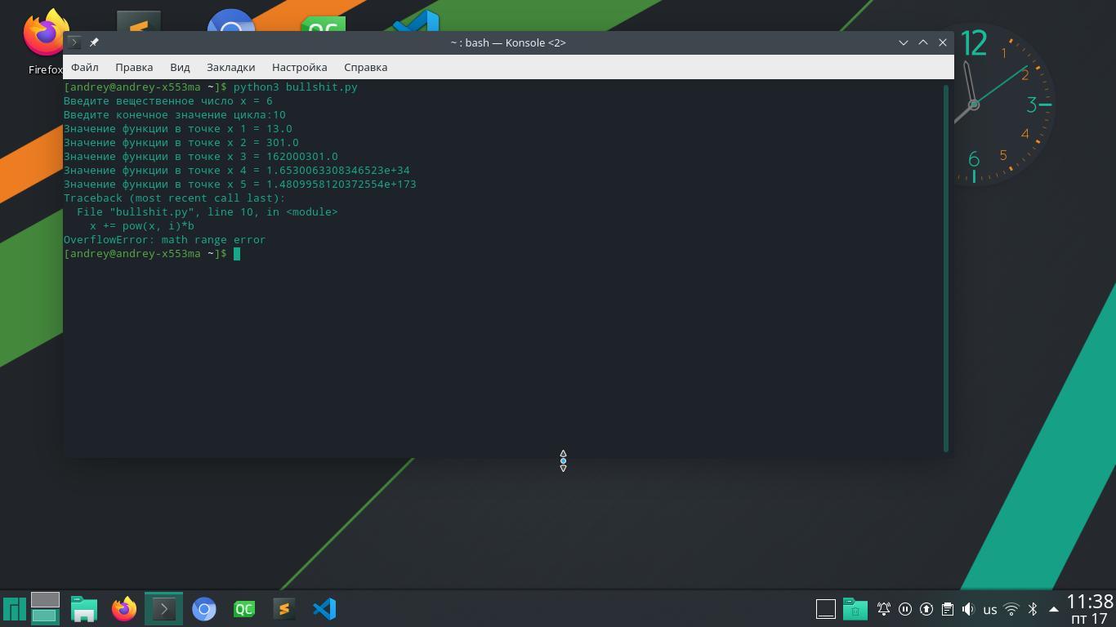Open the Закладки menu
This screenshot has width=1116, height=627.
coord(231,67)
